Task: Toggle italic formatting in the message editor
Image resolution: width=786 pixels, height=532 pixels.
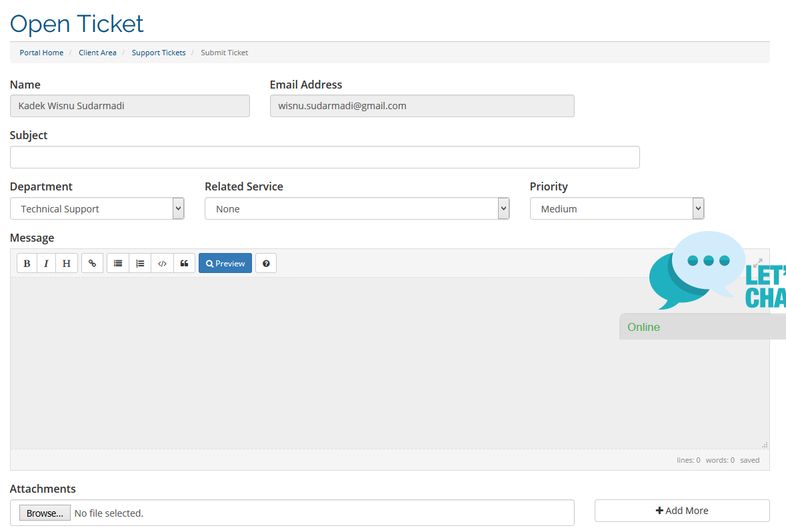Action: coord(46,263)
